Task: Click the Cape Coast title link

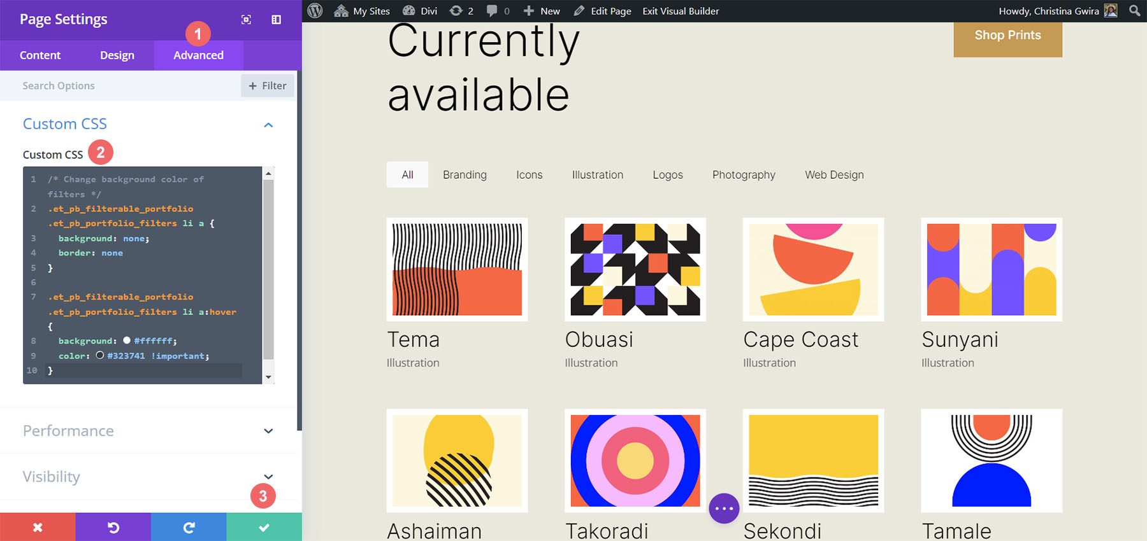Action: (801, 341)
